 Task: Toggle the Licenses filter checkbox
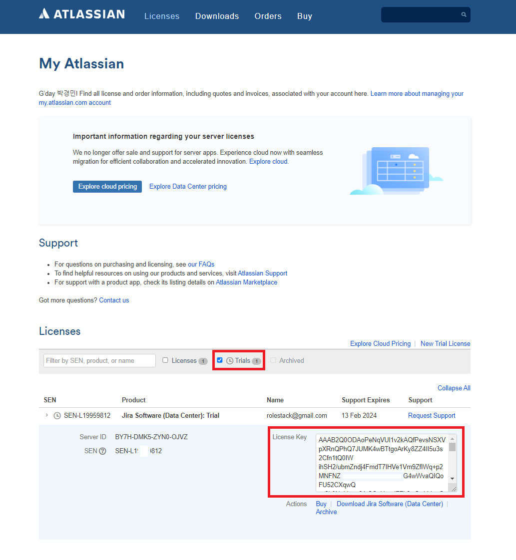165,360
